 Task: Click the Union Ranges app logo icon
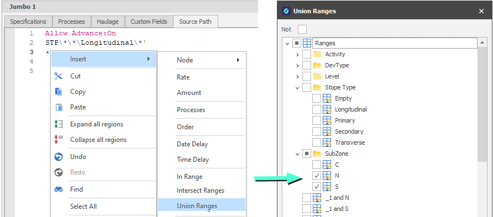pos(286,11)
